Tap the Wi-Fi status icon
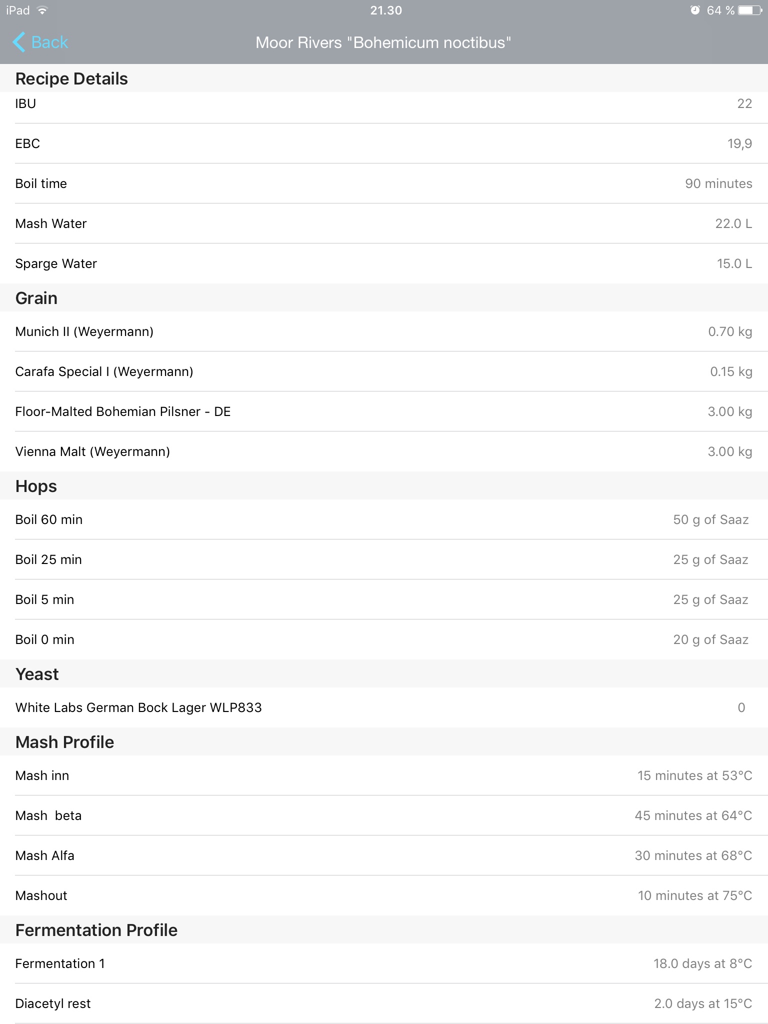Screen dimensions: 768x1024 click(42, 10)
